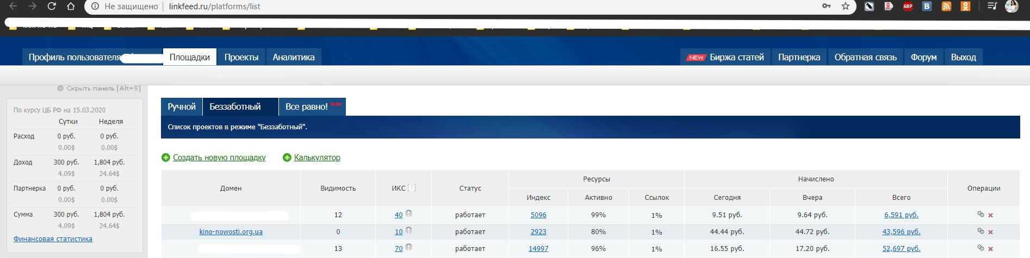Click the Видимость column header
This screenshot has width=1030, height=258.
pos(338,188)
